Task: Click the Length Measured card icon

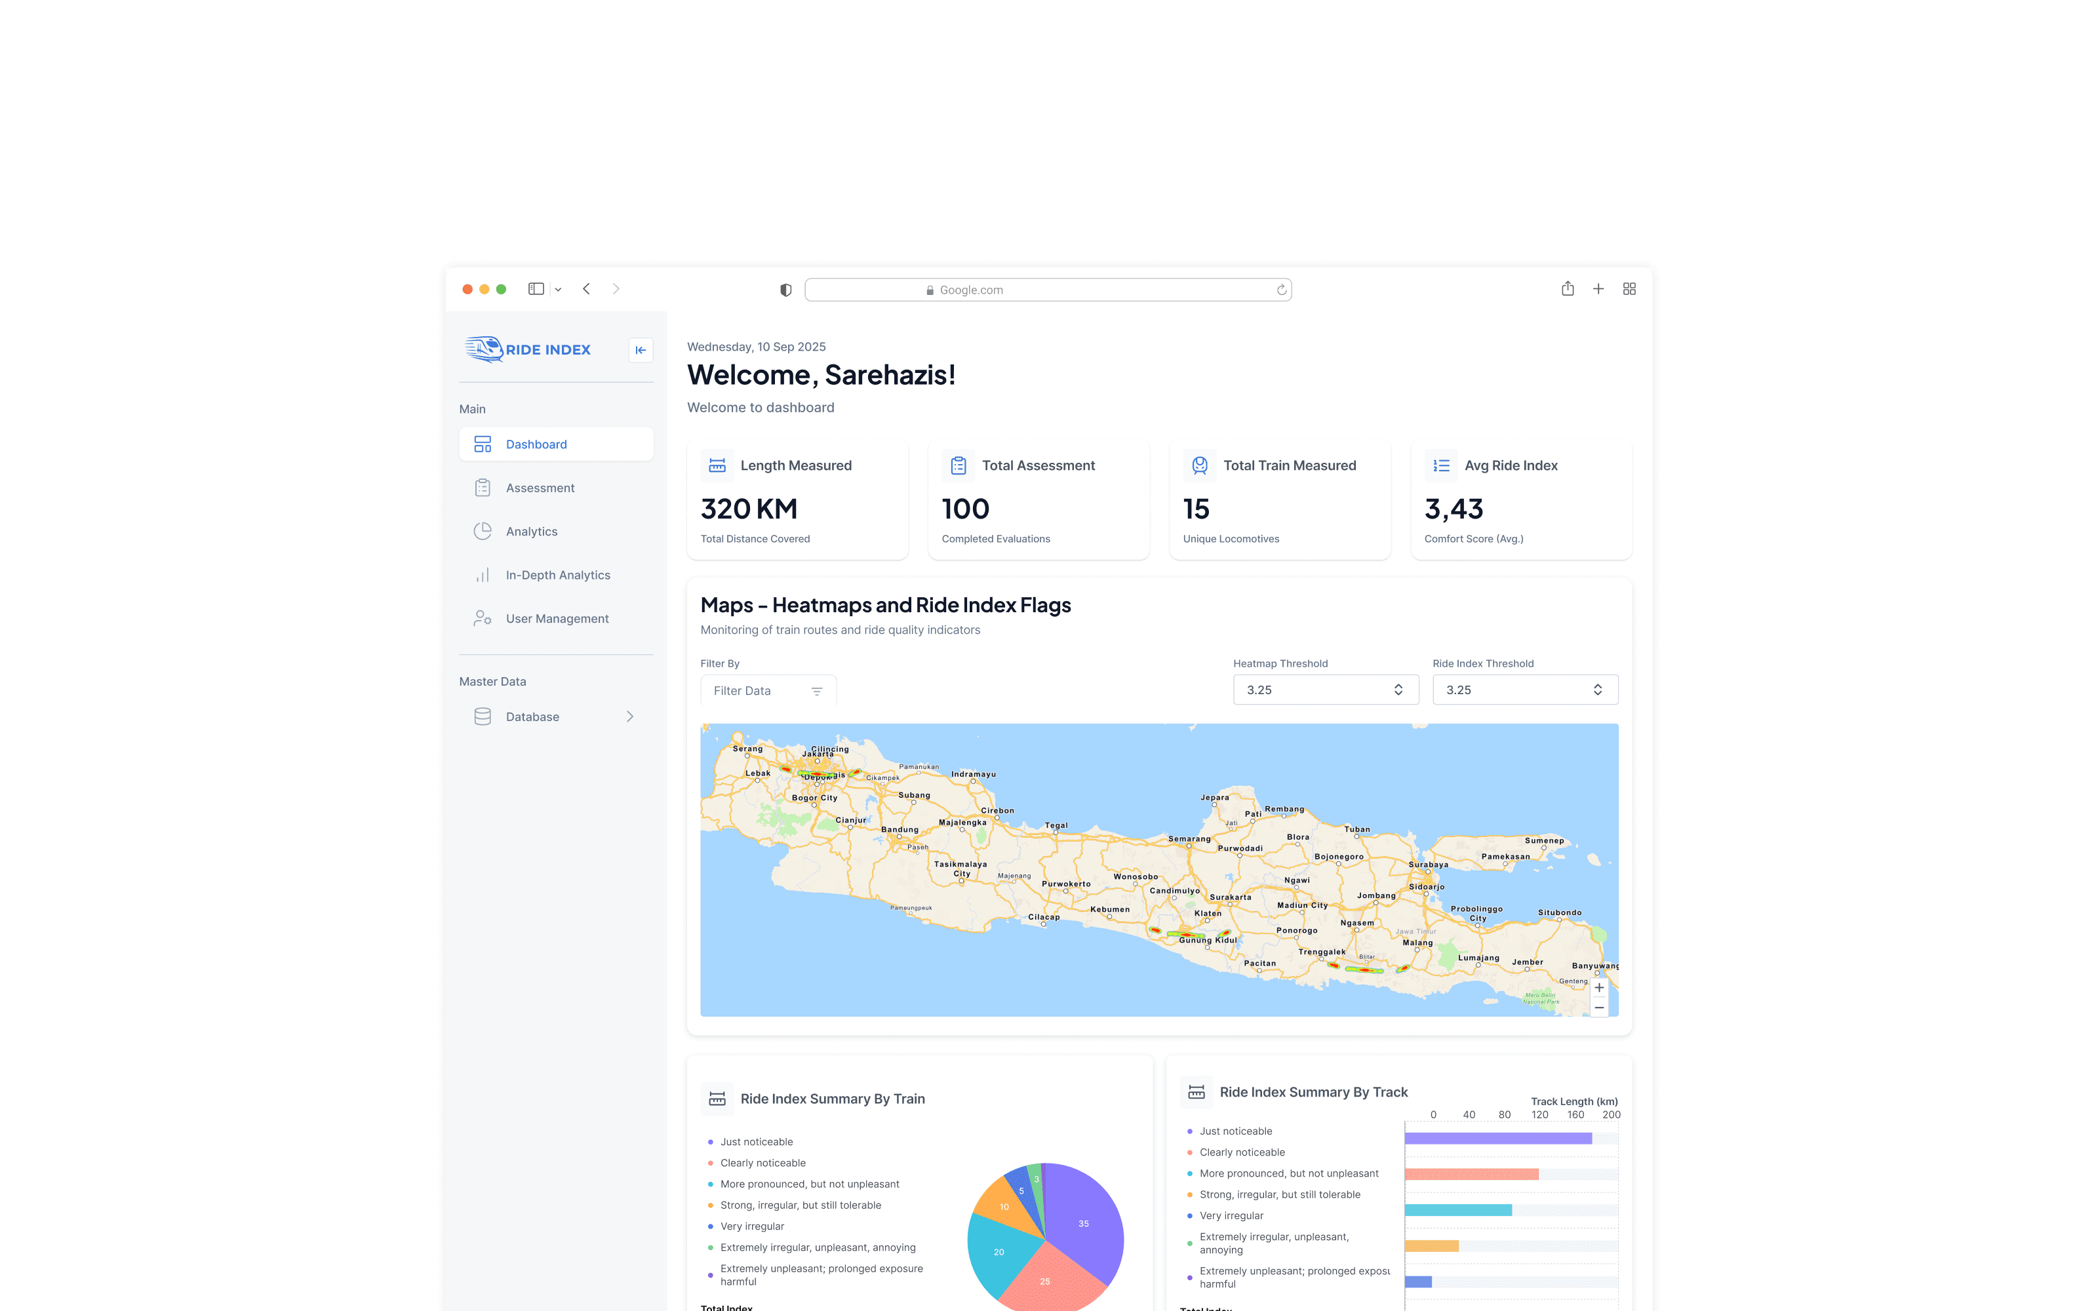Action: tap(717, 465)
